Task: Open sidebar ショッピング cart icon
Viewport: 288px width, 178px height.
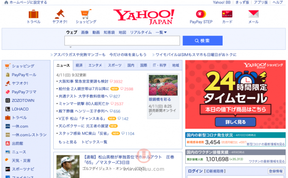Action: [8, 66]
